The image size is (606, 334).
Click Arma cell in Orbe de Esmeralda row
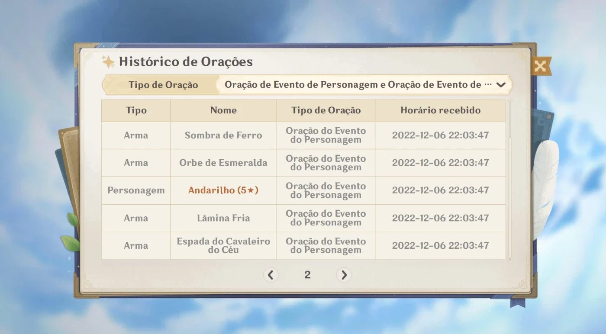click(x=136, y=163)
